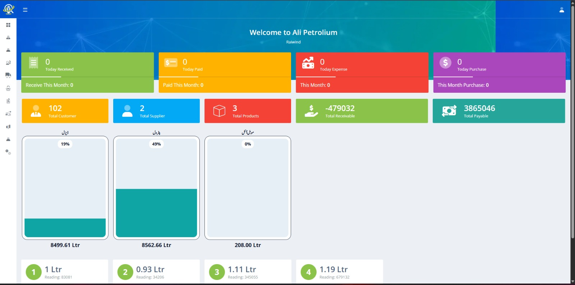Open the invoice document sidebar icon
Image resolution: width=575 pixels, height=285 pixels.
[x=8, y=101]
